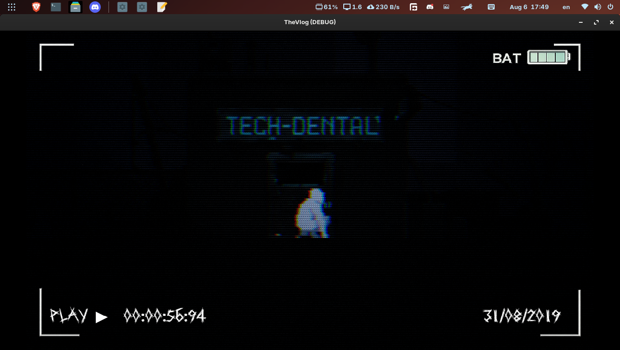Open the Wi-Fi system menu

[585, 7]
